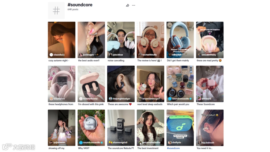Open shannongrixti Nebula P1 video
Viewport: 270px width, 152px height.
point(121,128)
